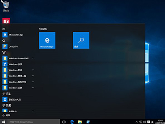Open the app right of File Explorer on taskbar
This screenshot has height=124, width=165.
(x=88, y=122)
